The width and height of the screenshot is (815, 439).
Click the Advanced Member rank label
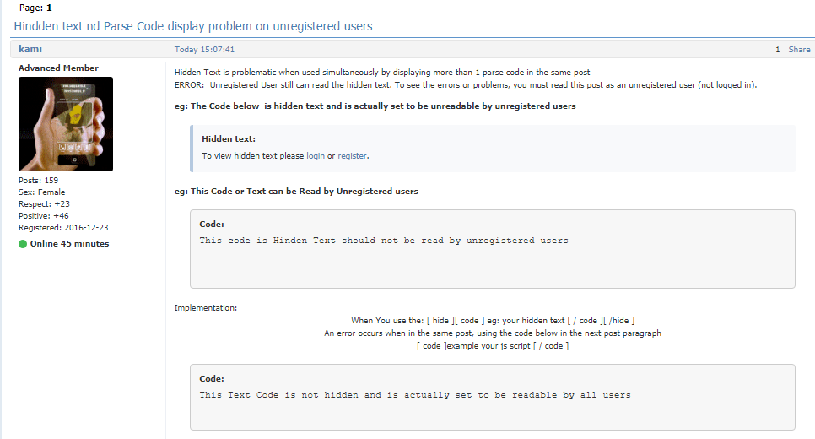pyautogui.click(x=58, y=68)
